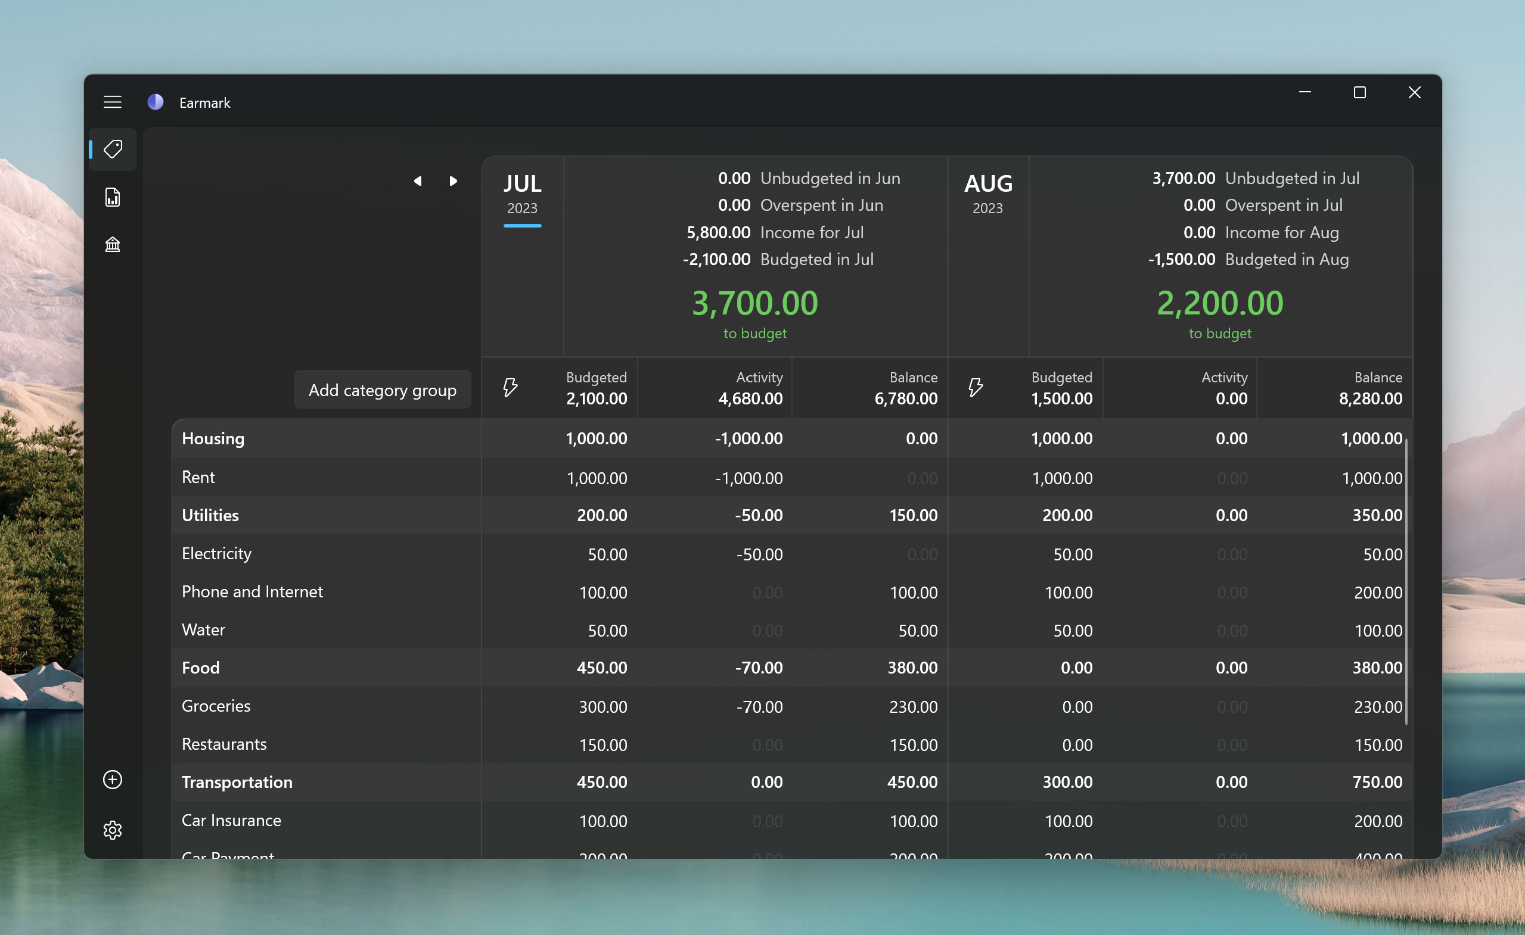The image size is (1525, 935).
Task: Go to next month arrow
Action: click(453, 181)
